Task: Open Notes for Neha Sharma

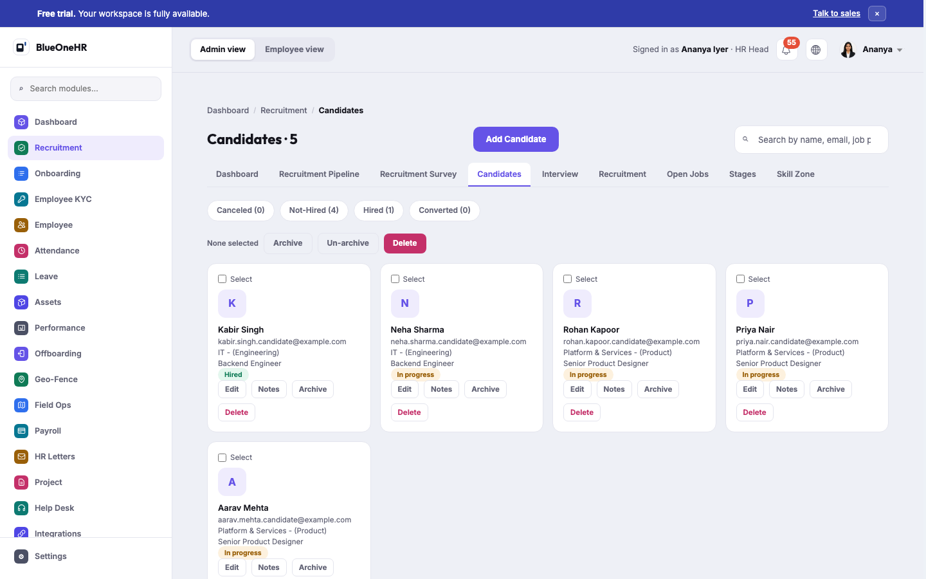Action: click(441, 389)
